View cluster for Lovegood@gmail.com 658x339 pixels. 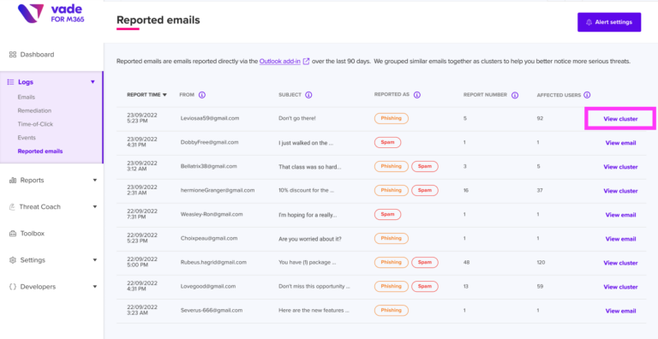(x=620, y=287)
